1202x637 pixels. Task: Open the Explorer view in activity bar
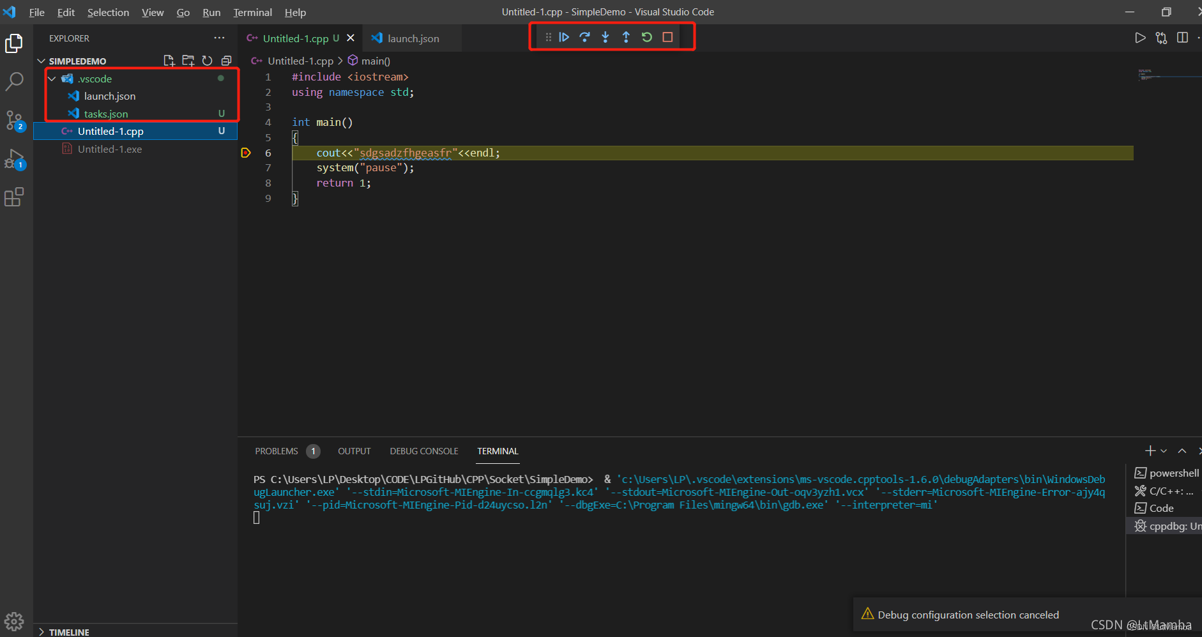click(14, 43)
